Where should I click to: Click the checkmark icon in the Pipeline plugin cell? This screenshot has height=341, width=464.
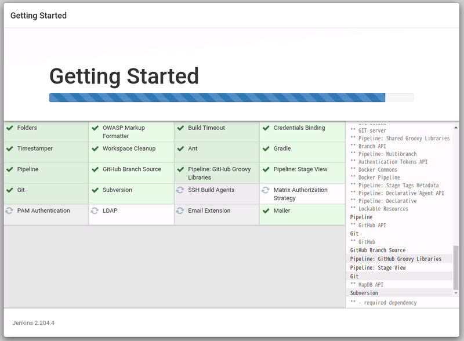click(x=10, y=169)
